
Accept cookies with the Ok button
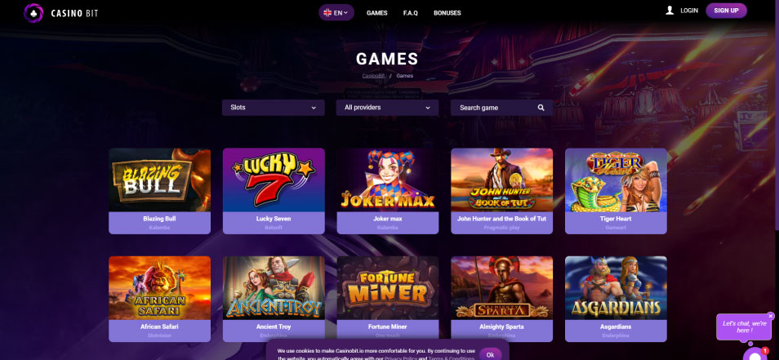tap(491, 354)
